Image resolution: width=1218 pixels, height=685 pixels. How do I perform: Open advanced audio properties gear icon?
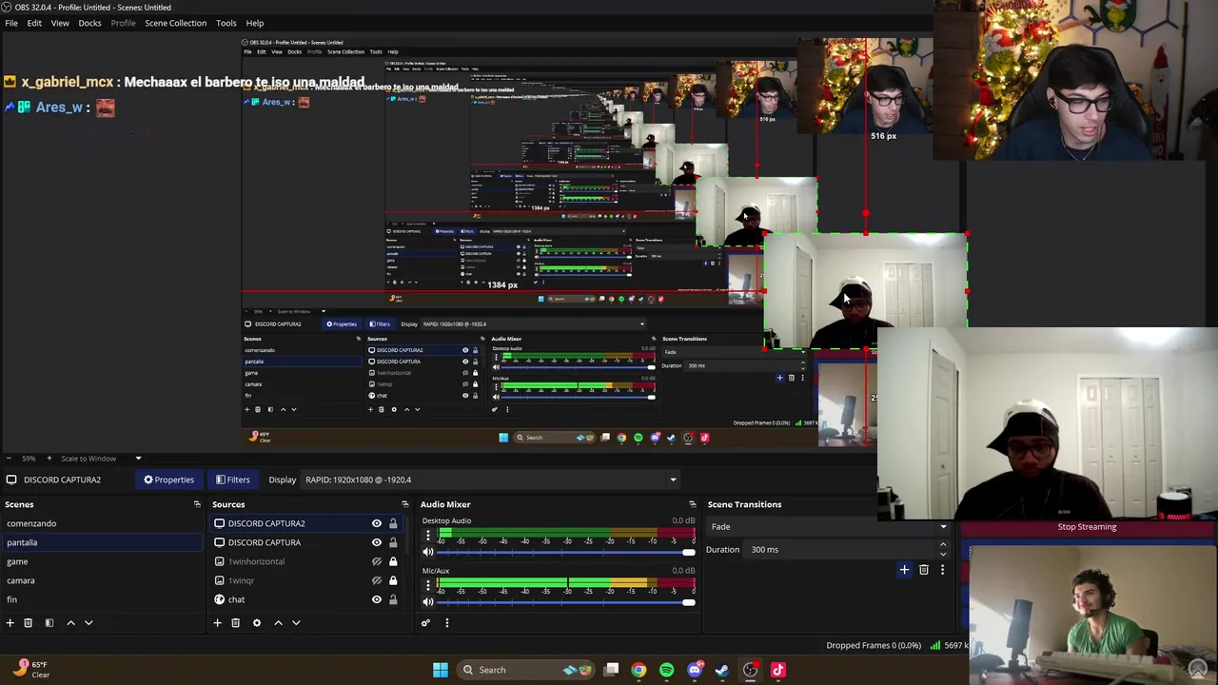coord(425,623)
